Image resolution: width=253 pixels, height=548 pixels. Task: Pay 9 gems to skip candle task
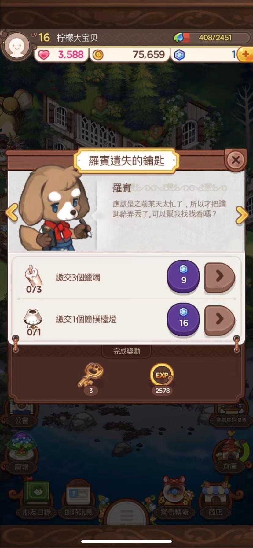pyautogui.click(x=183, y=277)
